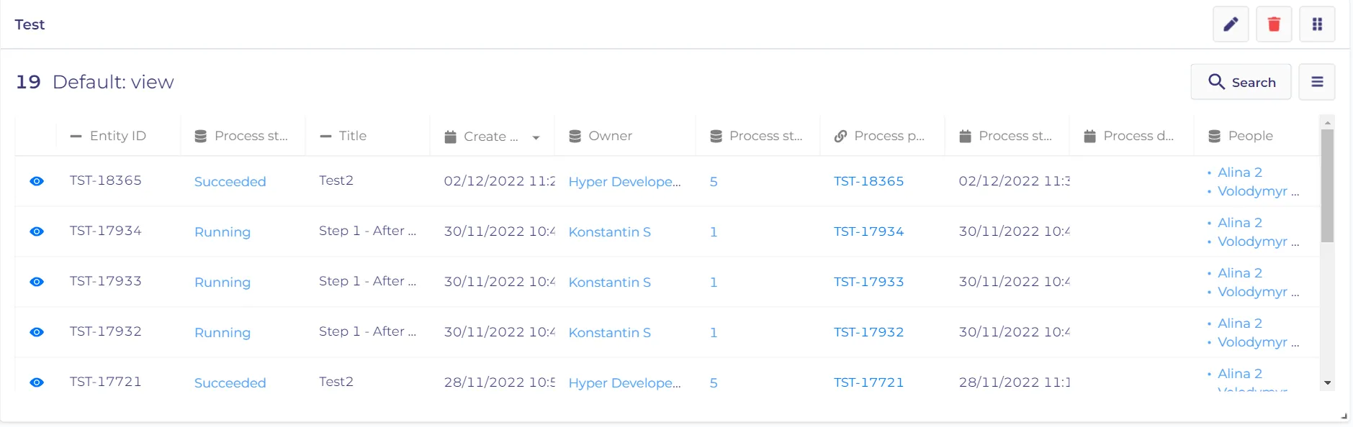The image size is (1353, 427).
Task: Open Running status link for TST-17934
Action: click(x=222, y=232)
